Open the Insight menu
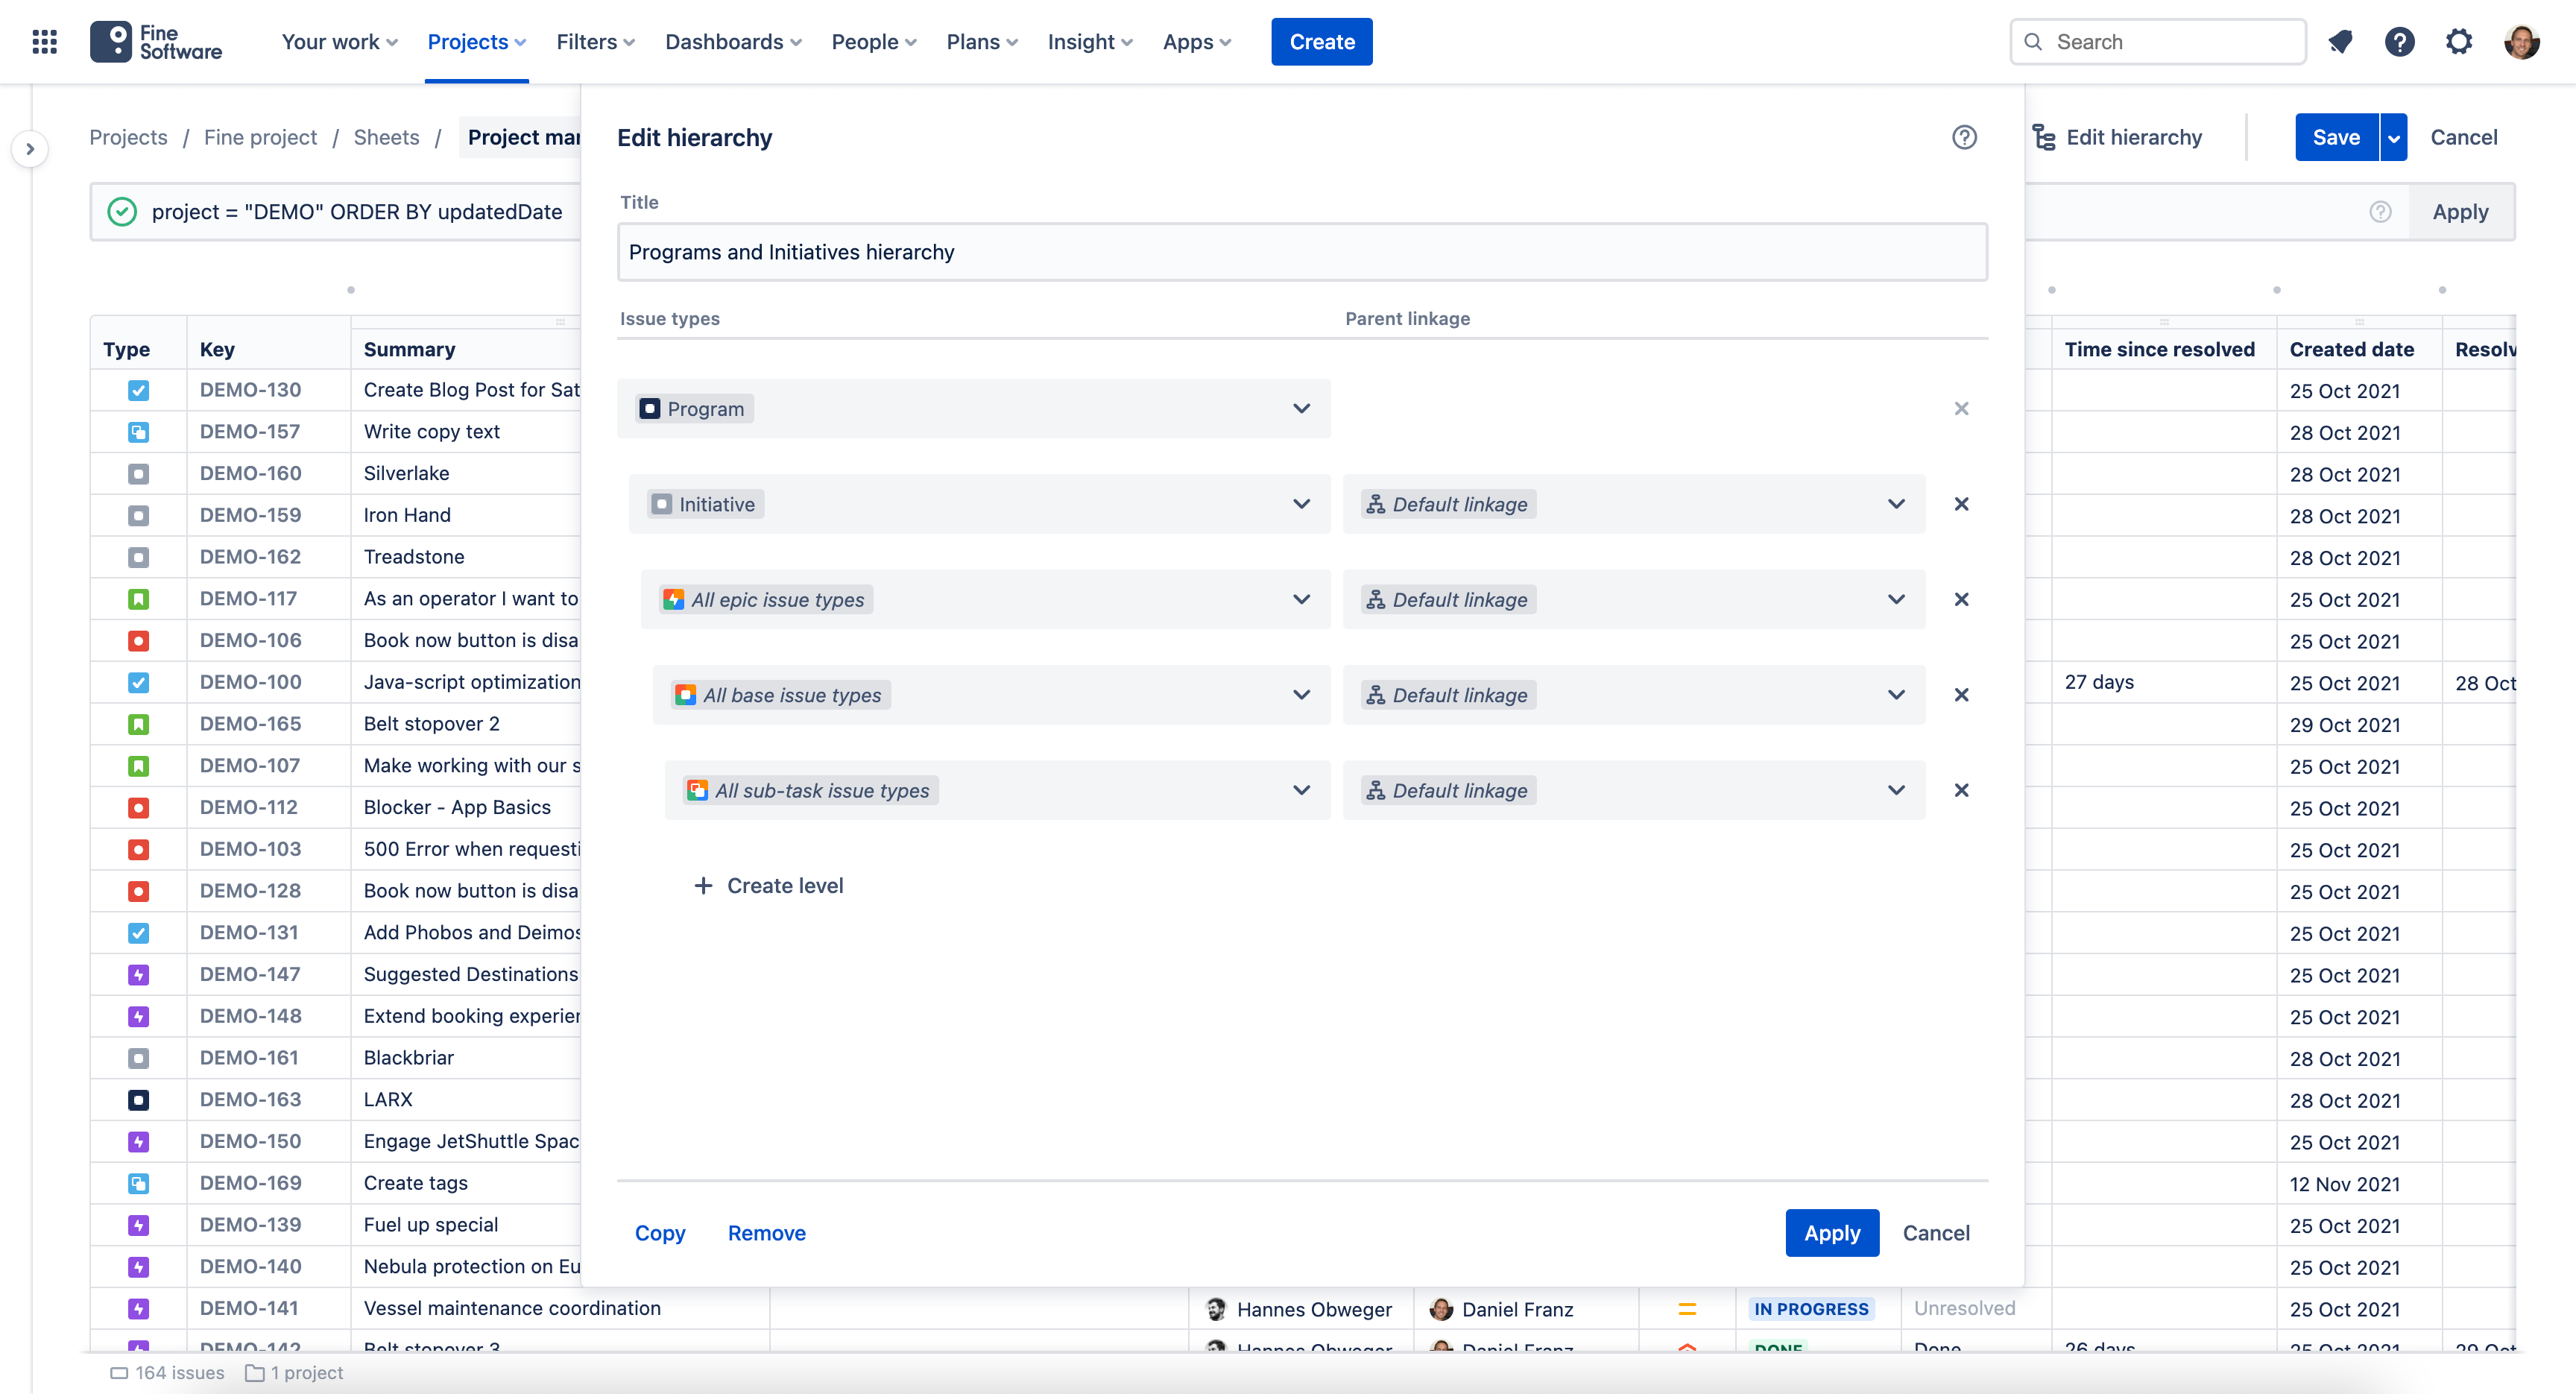 1090,42
